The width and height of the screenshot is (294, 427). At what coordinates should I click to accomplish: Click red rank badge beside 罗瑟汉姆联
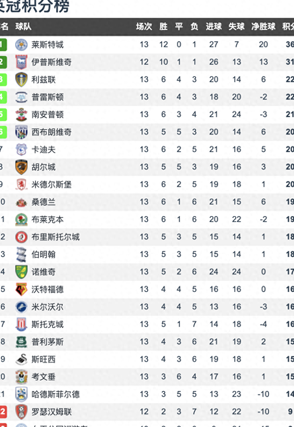[x=3, y=411]
